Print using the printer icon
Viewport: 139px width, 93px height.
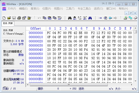19,18
